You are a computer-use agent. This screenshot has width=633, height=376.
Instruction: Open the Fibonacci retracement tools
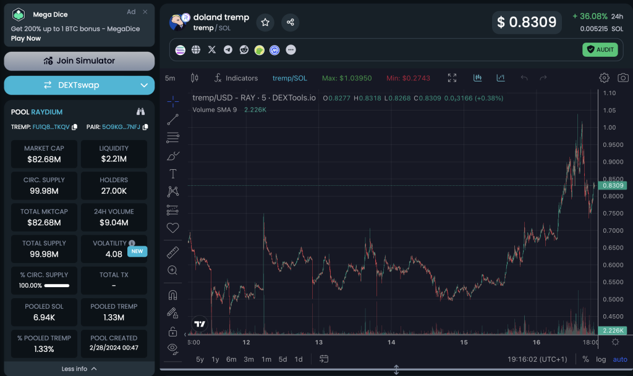click(x=173, y=138)
